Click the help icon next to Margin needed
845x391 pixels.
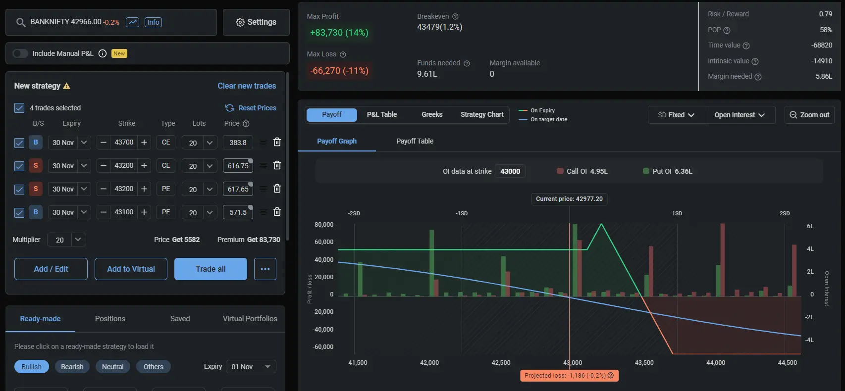[758, 77]
